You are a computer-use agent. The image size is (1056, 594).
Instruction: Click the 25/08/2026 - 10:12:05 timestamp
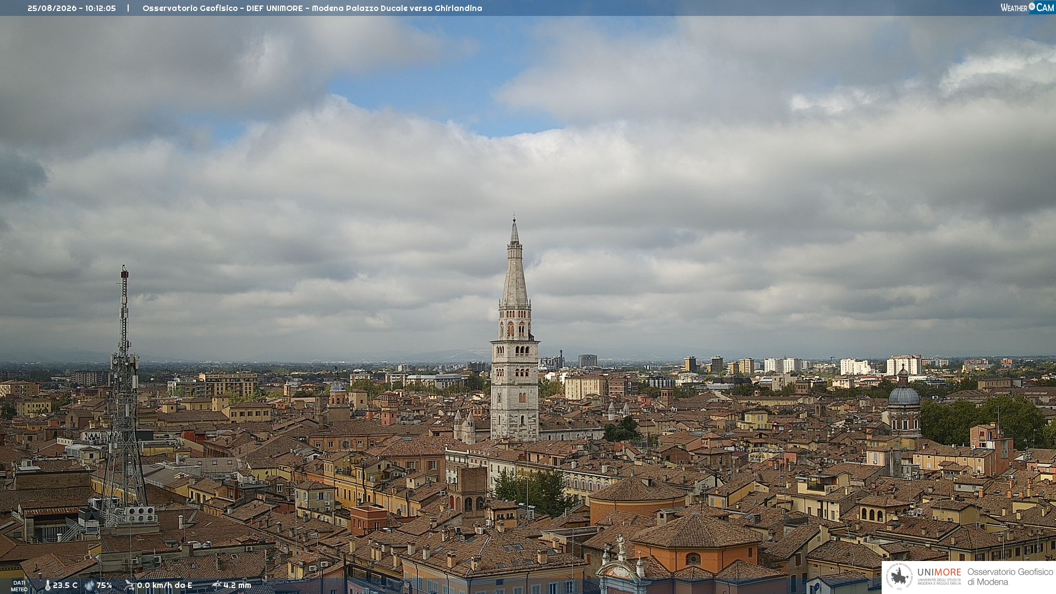(x=71, y=8)
